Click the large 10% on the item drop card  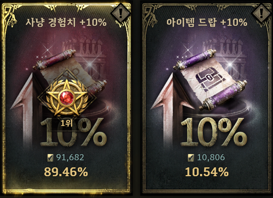coord(214,132)
